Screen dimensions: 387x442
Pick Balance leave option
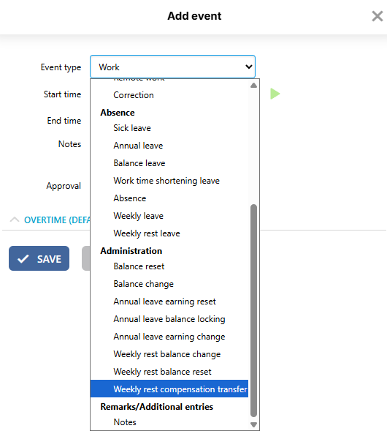pyautogui.click(x=169, y=163)
